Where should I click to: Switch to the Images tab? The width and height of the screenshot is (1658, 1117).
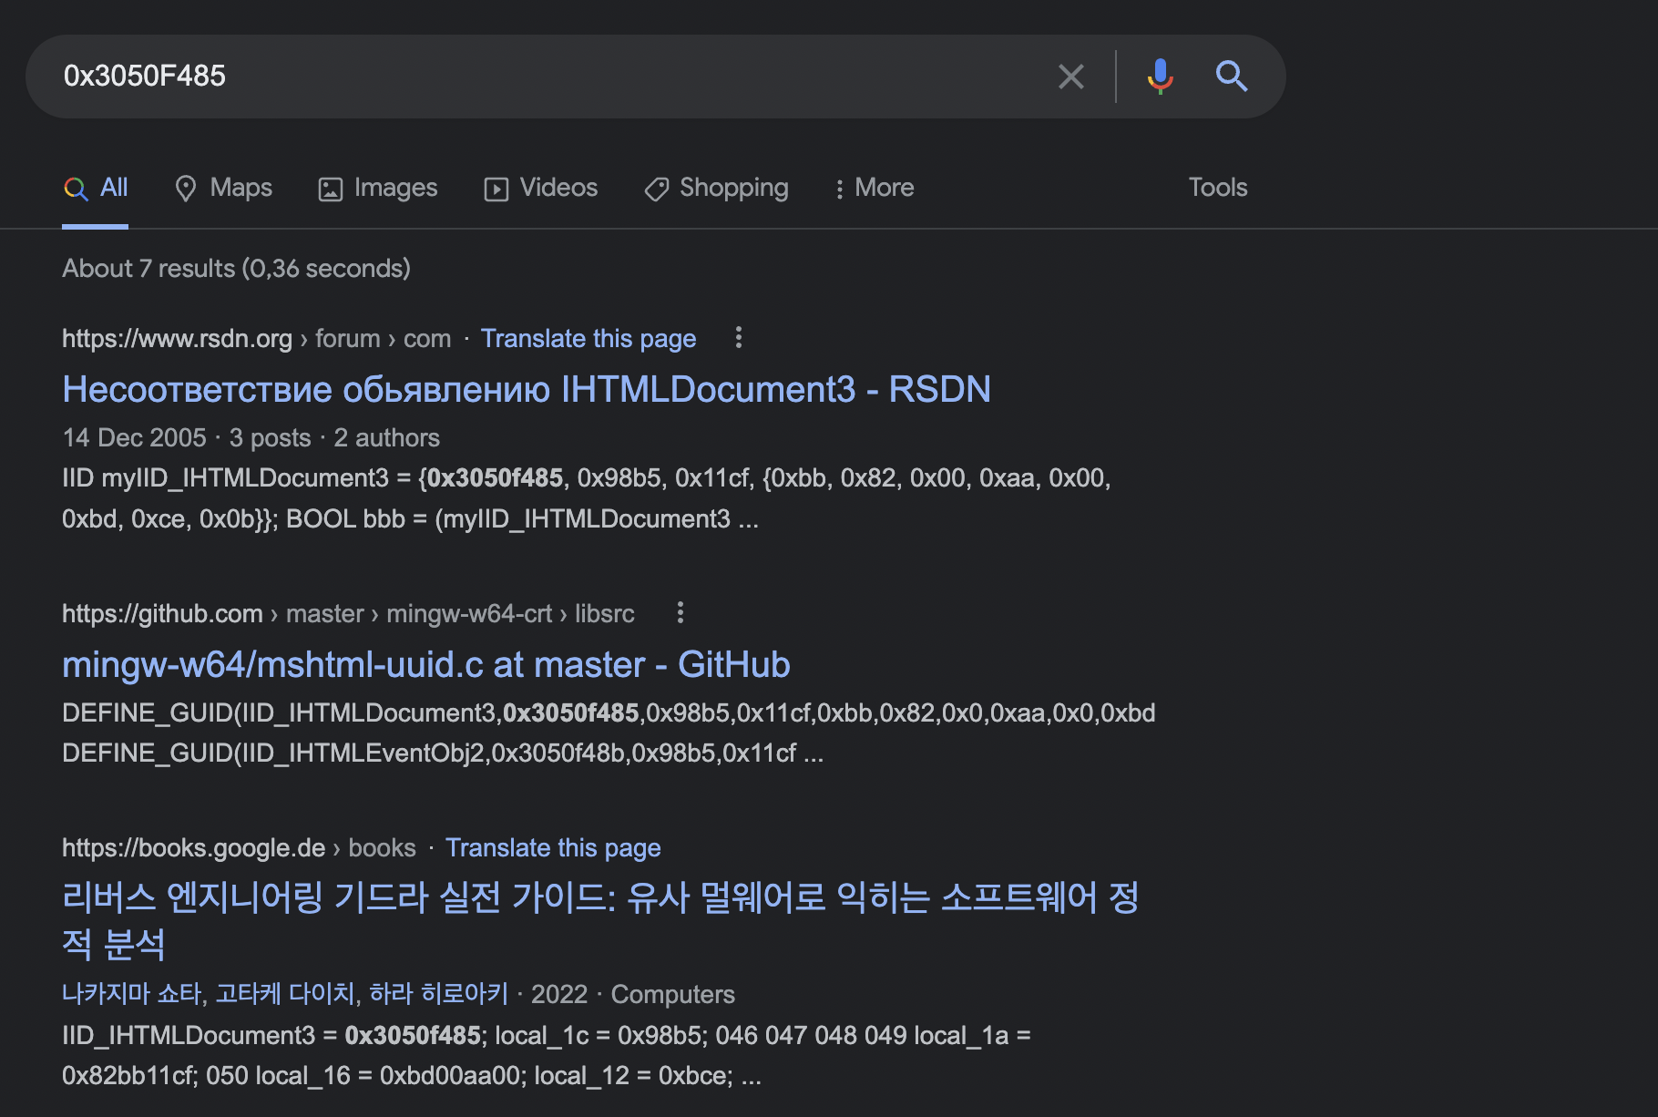pyautogui.click(x=378, y=188)
